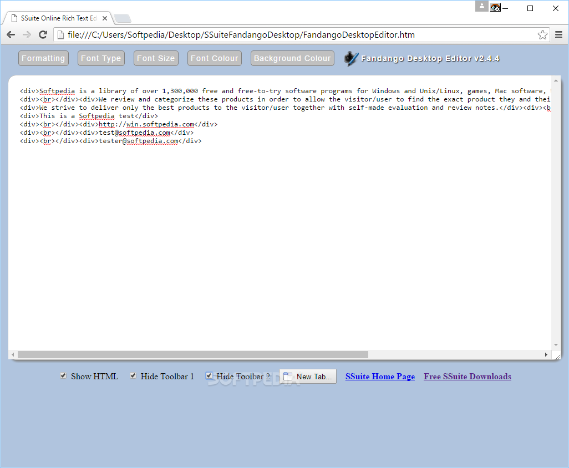Click the editor scroll left arrow
Viewport: 569px width, 468px height.
pyautogui.click(x=13, y=354)
